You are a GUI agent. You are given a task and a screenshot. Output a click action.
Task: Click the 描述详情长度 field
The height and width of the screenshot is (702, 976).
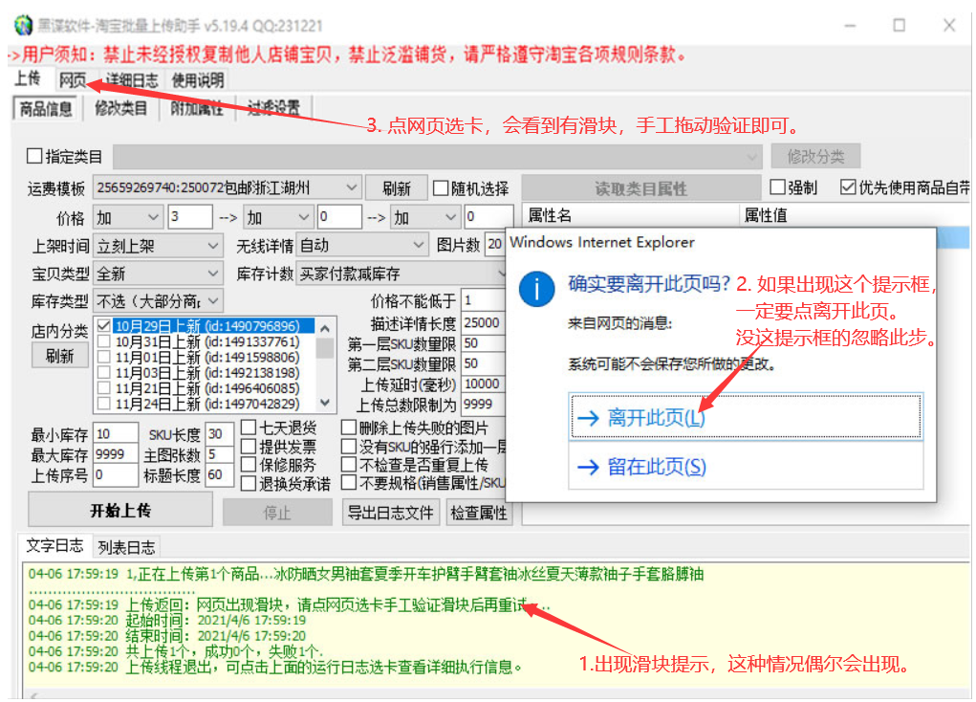(483, 322)
